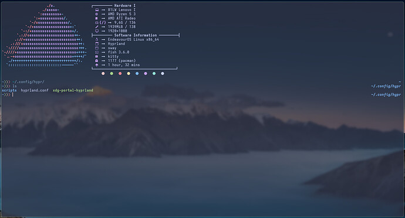Click the yellow color dot in the palette row
Viewport: 405px width, 218px height.
[x=129, y=73]
